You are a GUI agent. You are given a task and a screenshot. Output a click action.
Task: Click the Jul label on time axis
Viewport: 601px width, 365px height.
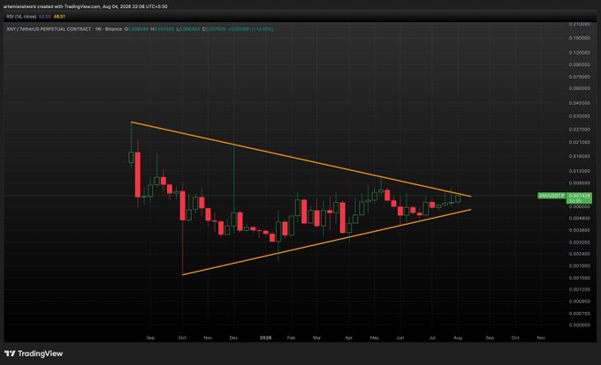[x=432, y=338]
